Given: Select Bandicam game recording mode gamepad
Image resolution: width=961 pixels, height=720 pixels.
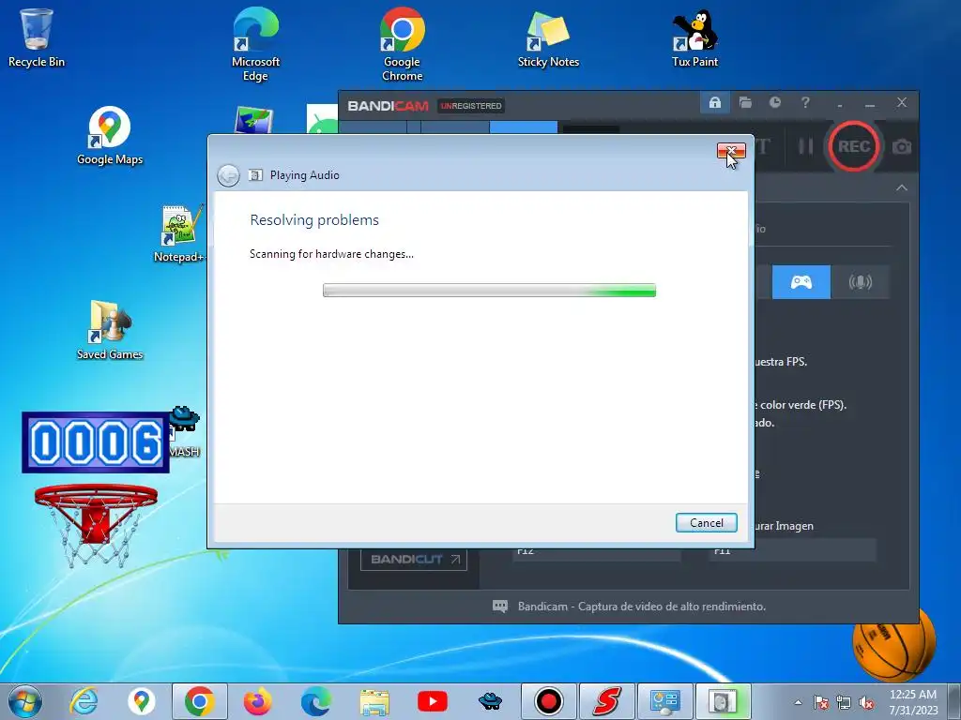Looking at the screenshot, I should 801,281.
